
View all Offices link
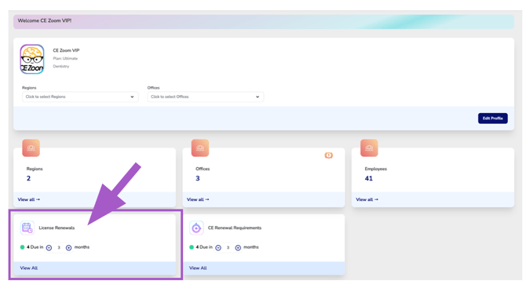tap(198, 199)
